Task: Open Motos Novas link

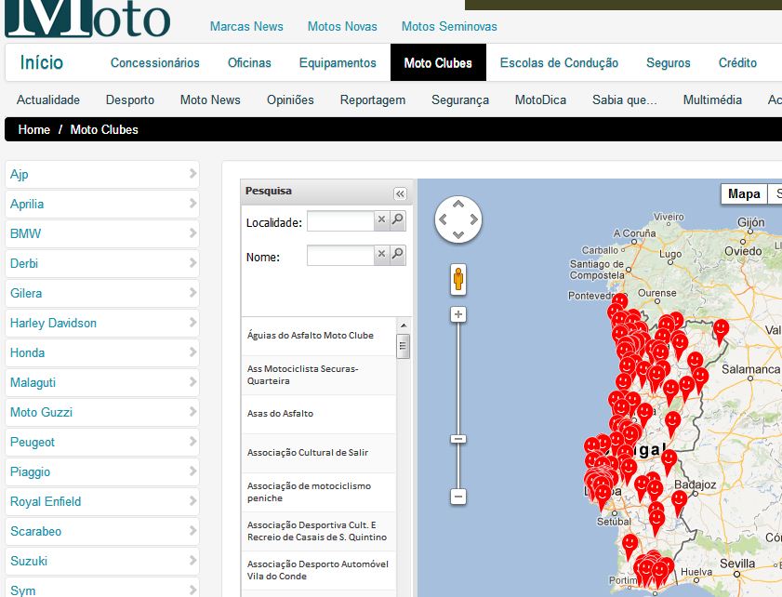Action: [x=342, y=26]
